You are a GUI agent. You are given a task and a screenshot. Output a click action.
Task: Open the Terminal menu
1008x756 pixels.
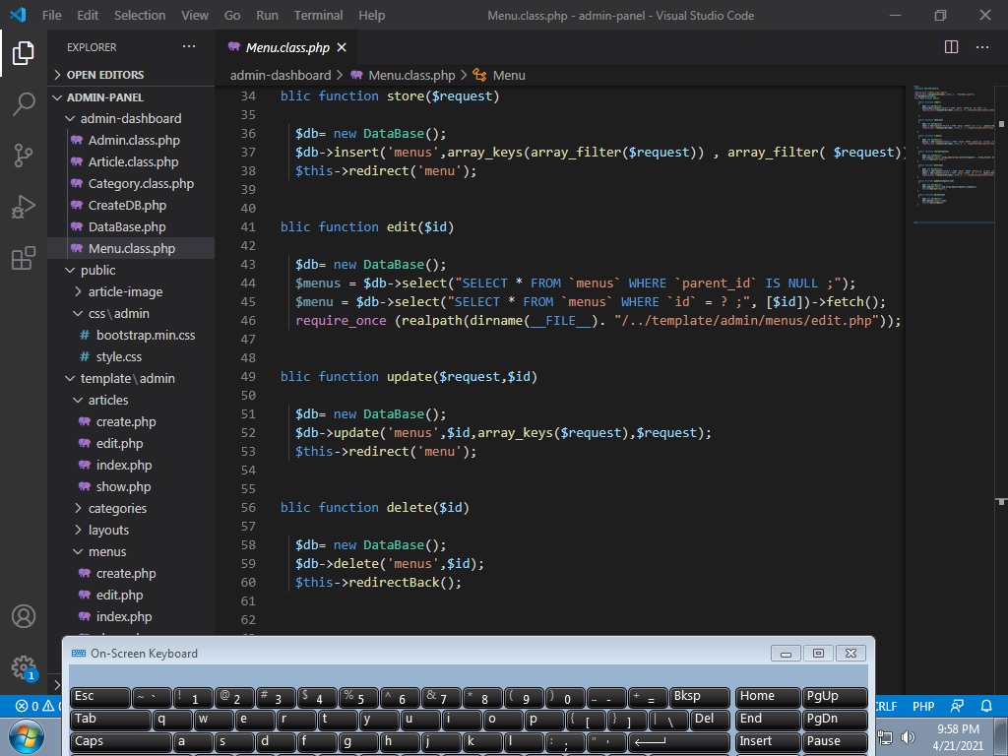pos(318,15)
